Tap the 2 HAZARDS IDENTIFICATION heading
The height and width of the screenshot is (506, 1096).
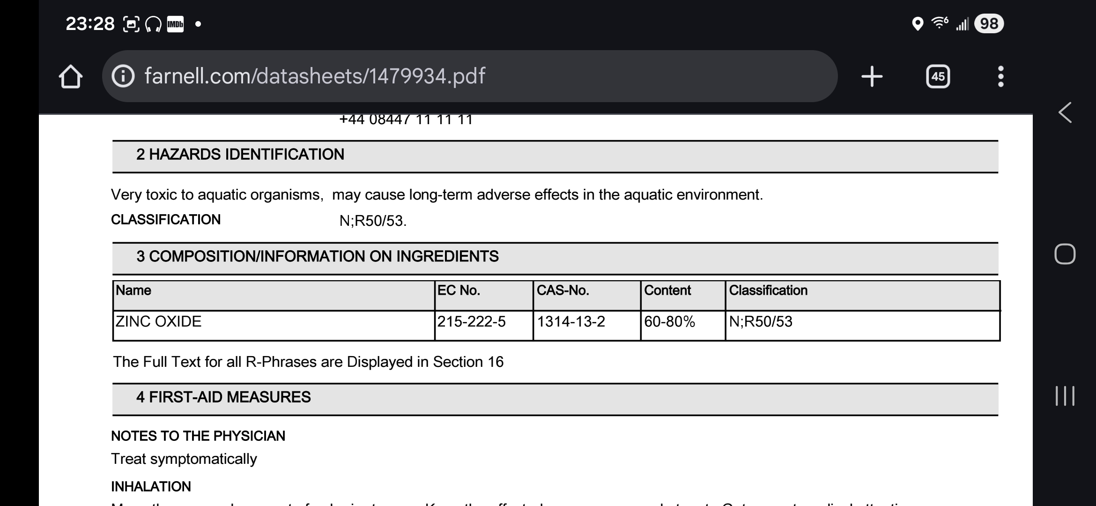click(x=240, y=155)
